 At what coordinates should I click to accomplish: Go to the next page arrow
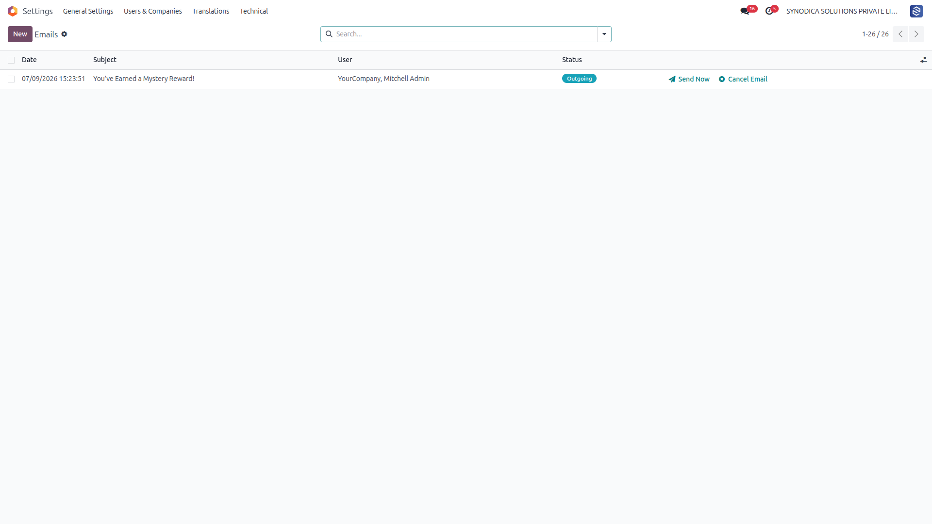(916, 34)
